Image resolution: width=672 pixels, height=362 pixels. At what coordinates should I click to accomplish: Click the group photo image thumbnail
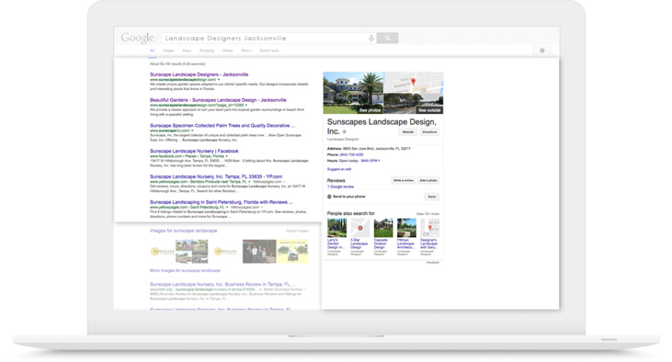259,251
